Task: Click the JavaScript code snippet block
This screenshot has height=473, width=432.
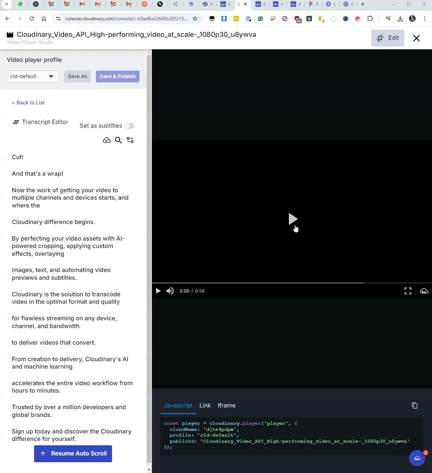Action: pos(292,436)
